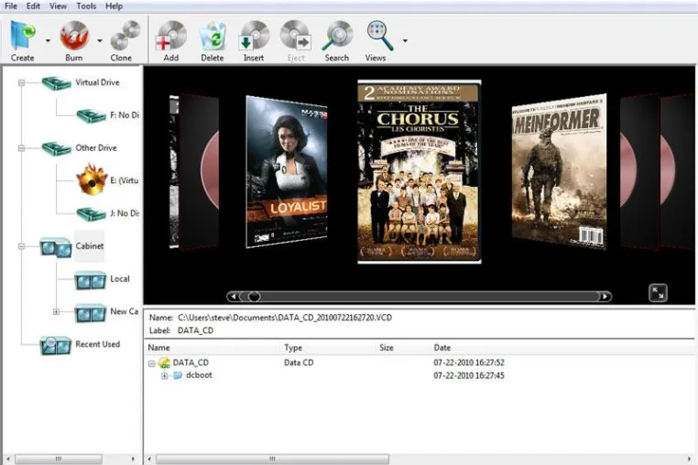Select the Cabinet icon in tree

point(56,247)
